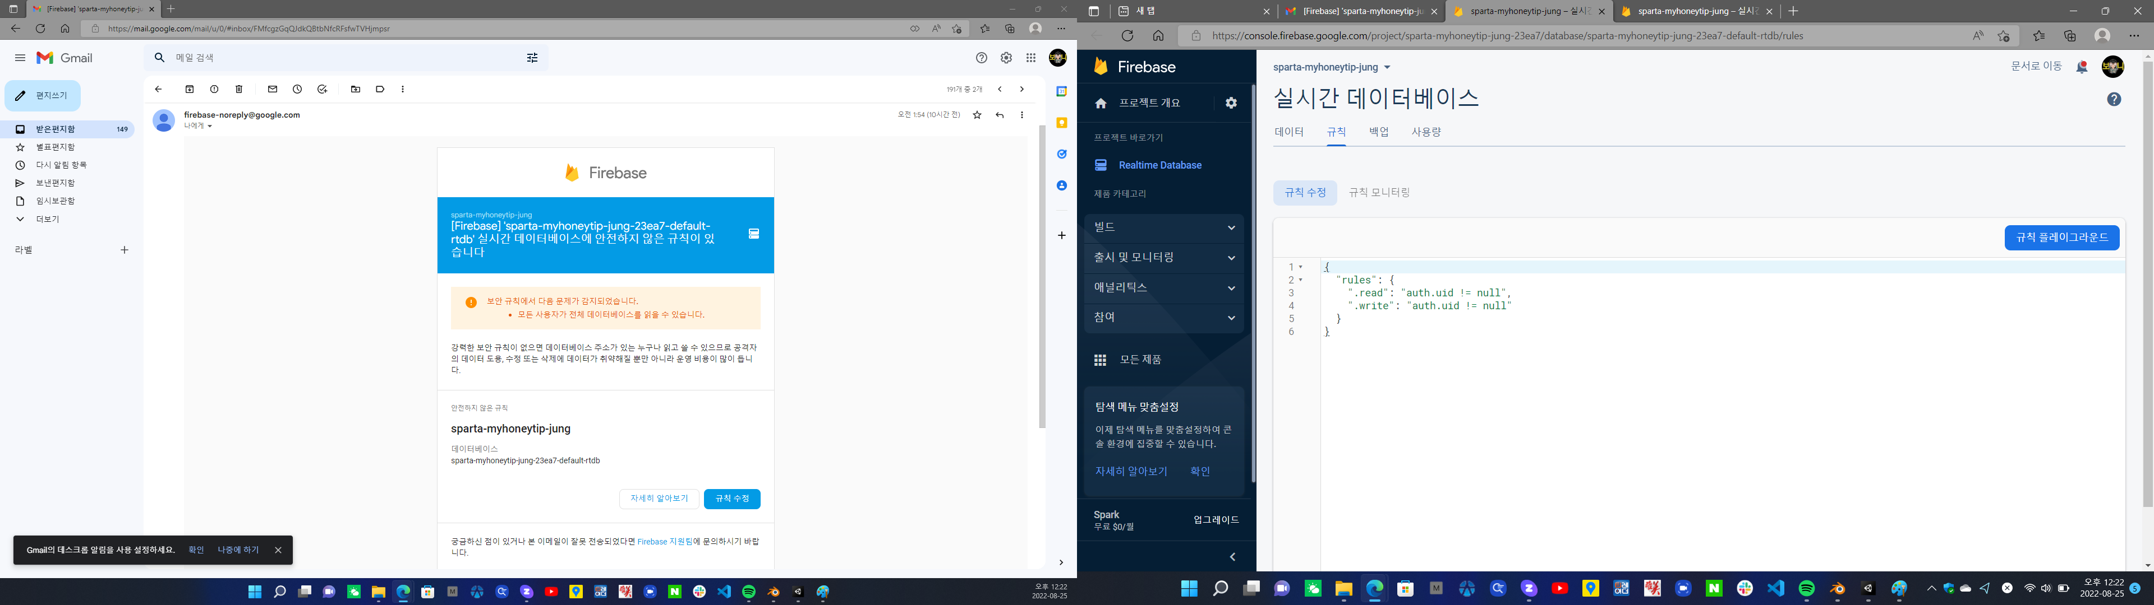Open Slack from right taskbar
Viewport: 2154px width, 605px height.
pos(1745,588)
